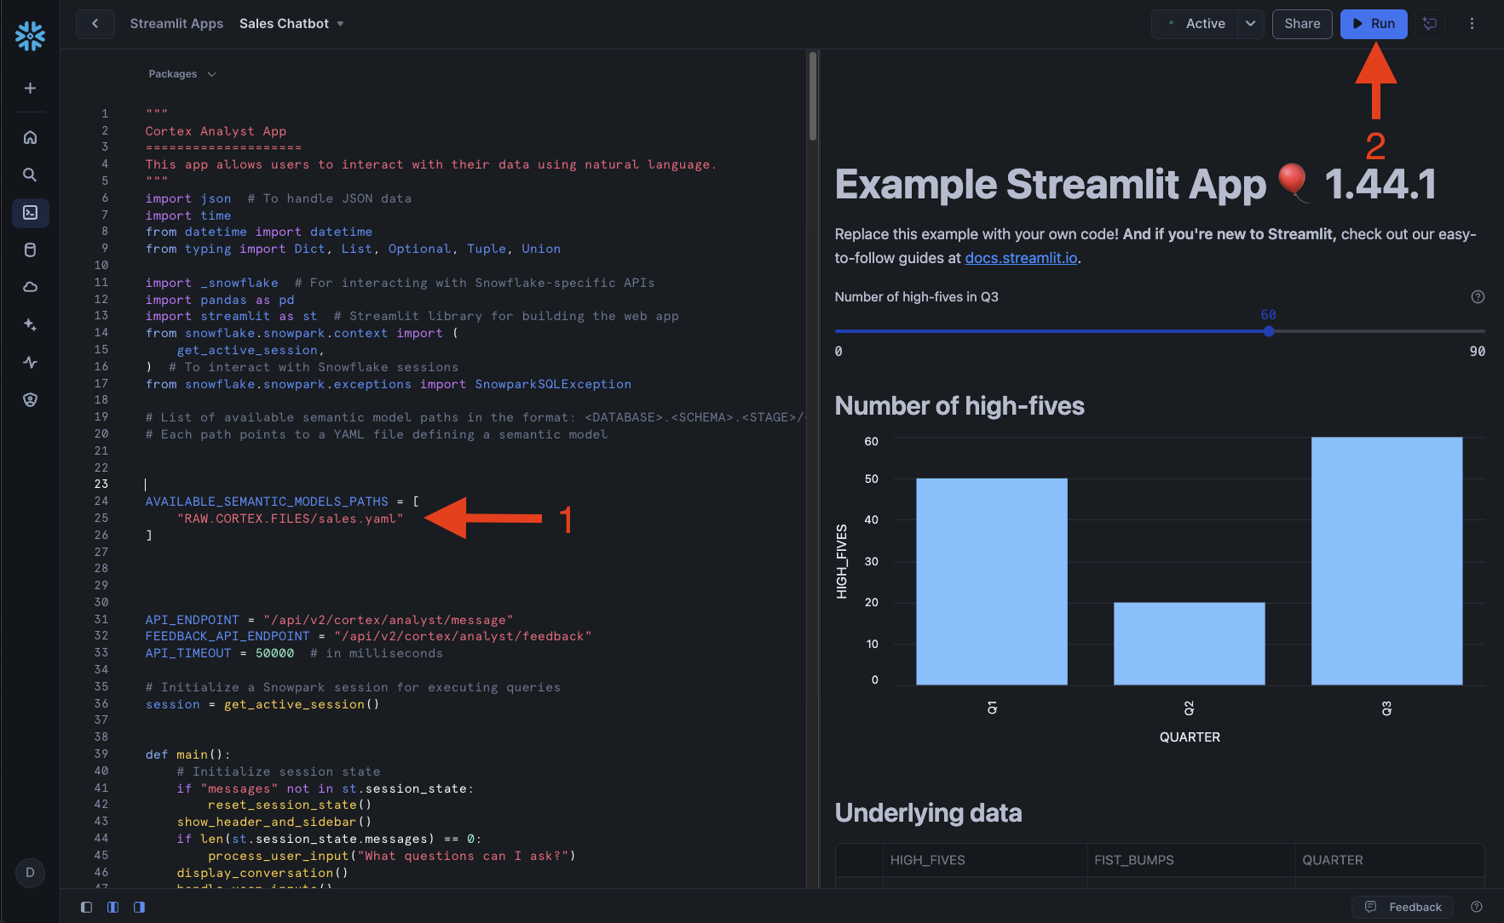
Task: Run the Streamlit app
Action: [x=1374, y=24]
